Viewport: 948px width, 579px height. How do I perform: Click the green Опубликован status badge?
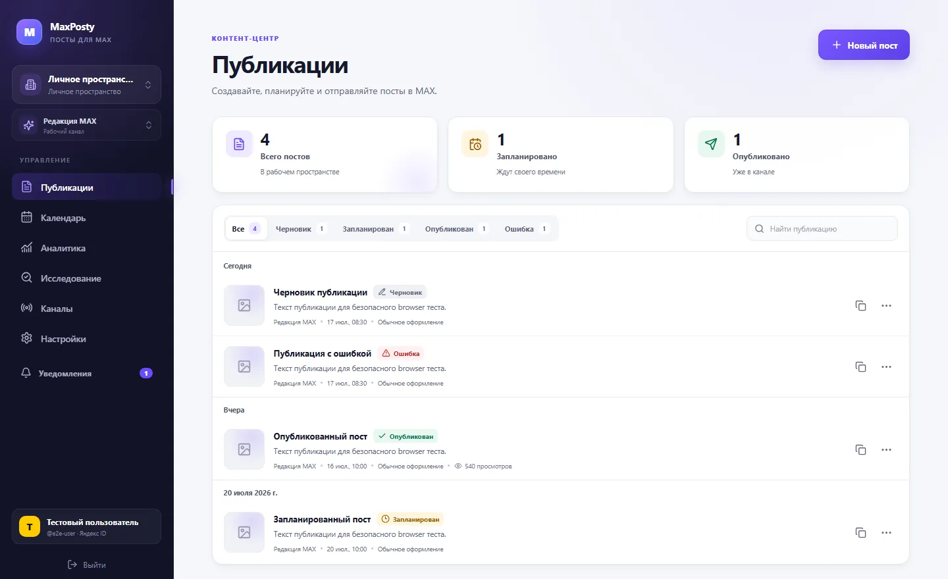click(406, 436)
